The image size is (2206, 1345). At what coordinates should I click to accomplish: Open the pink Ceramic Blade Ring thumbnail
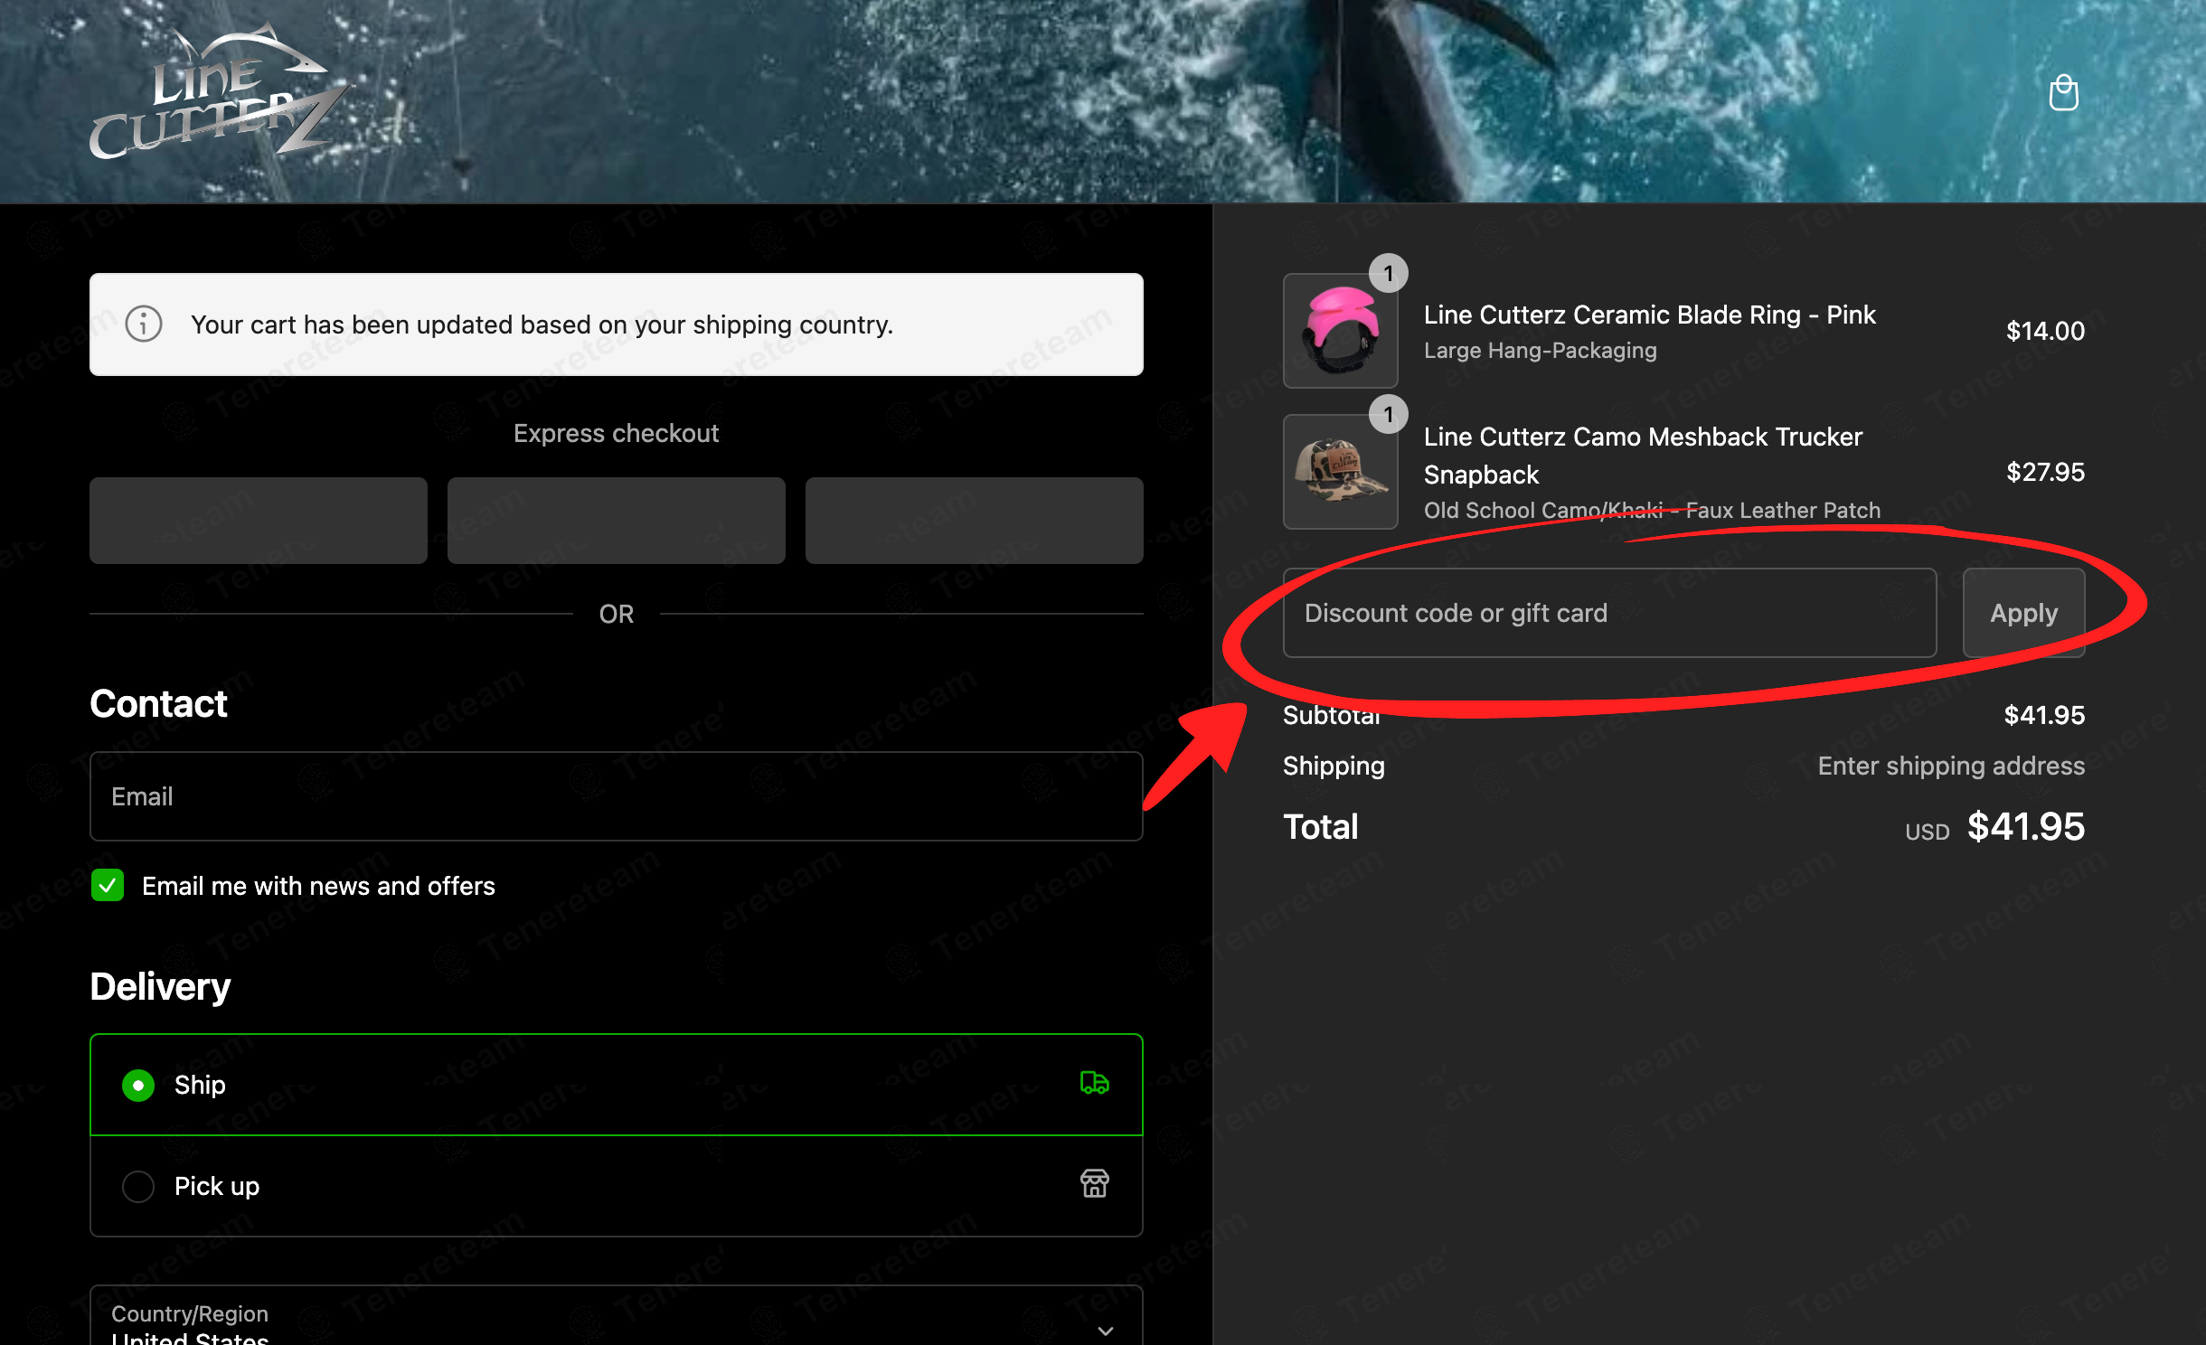[1341, 331]
